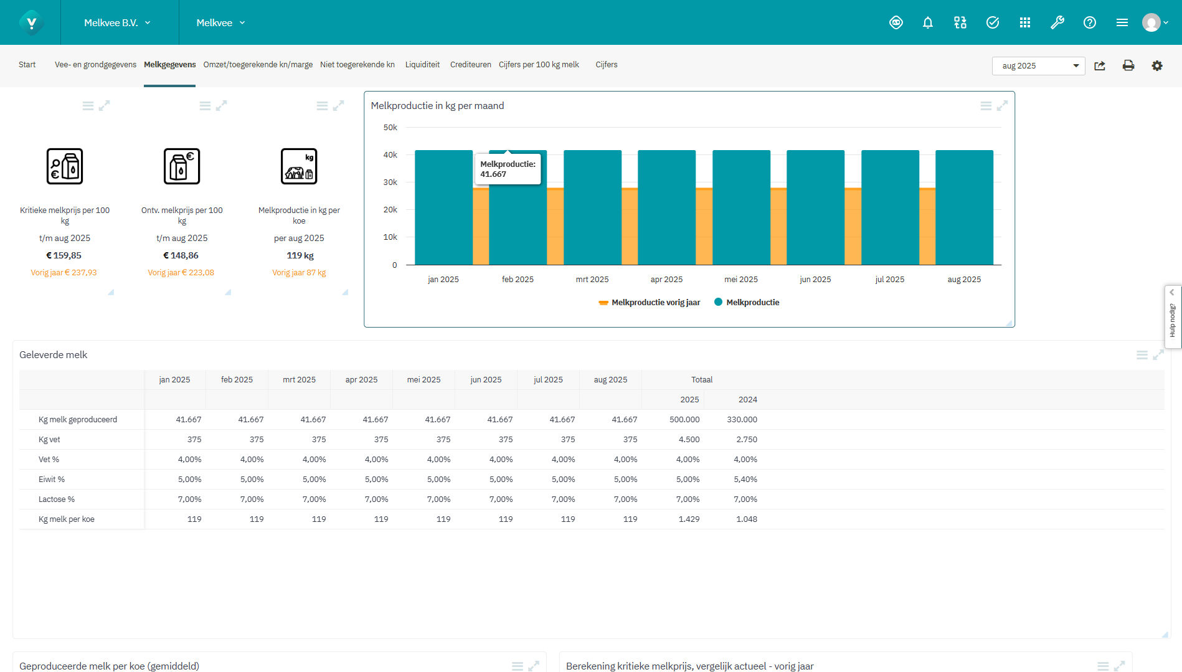This screenshot has height=672, width=1182.
Task: Open the settings gear icon
Action: click(1157, 65)
